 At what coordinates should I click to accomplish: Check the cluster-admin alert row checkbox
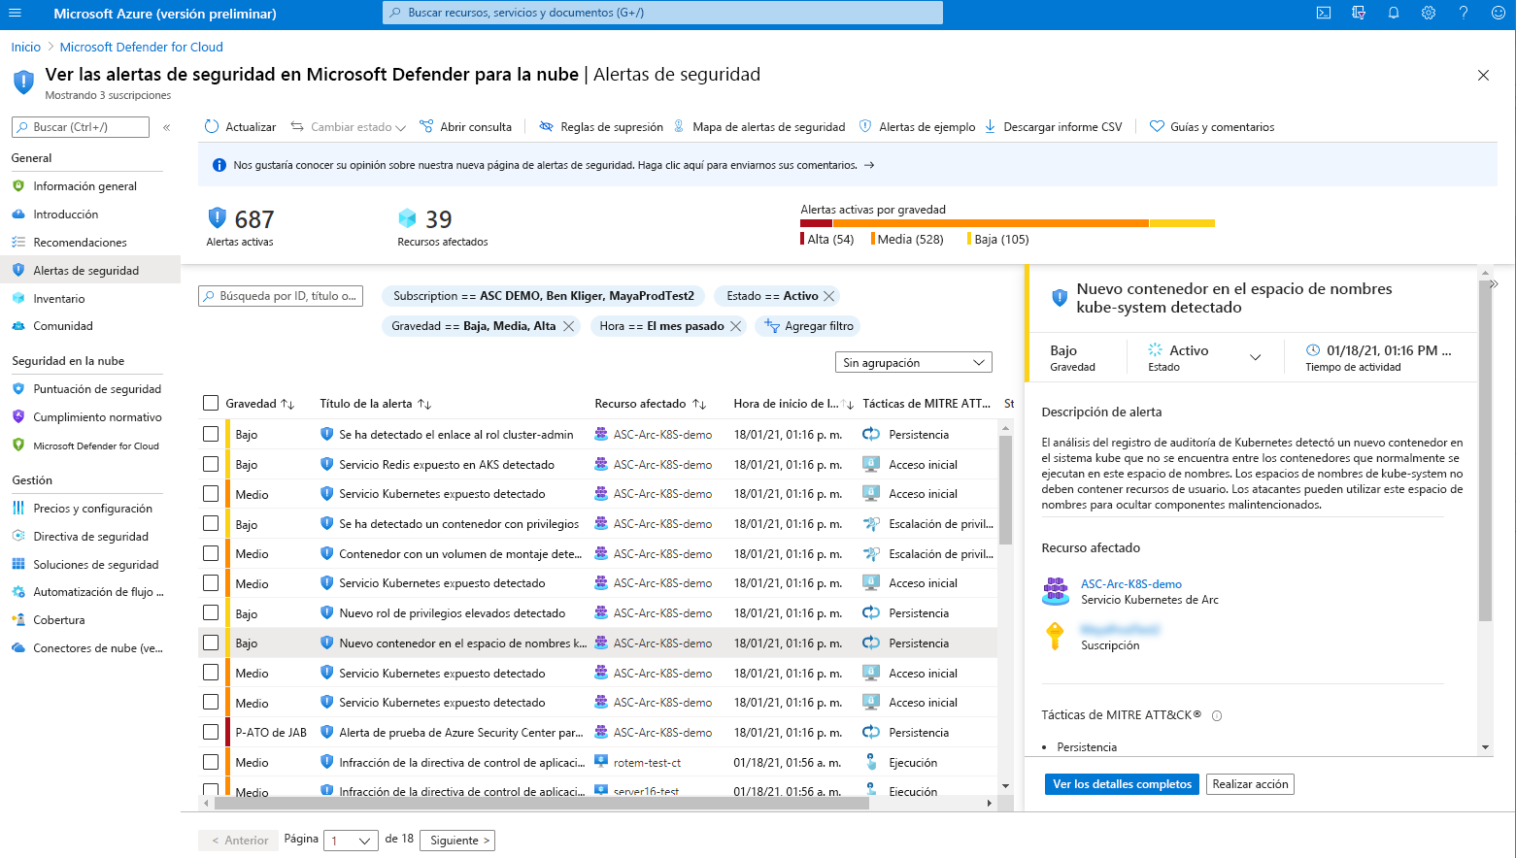[211, 434]
